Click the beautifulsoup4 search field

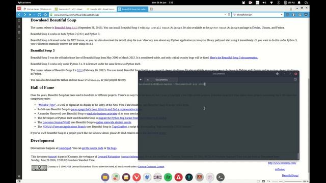[x=258, y=15]
